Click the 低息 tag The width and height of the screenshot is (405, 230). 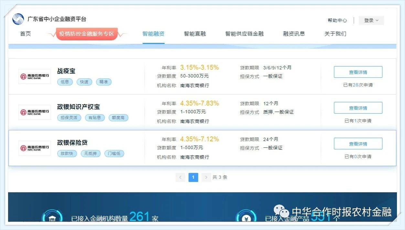tap(65, 82)
